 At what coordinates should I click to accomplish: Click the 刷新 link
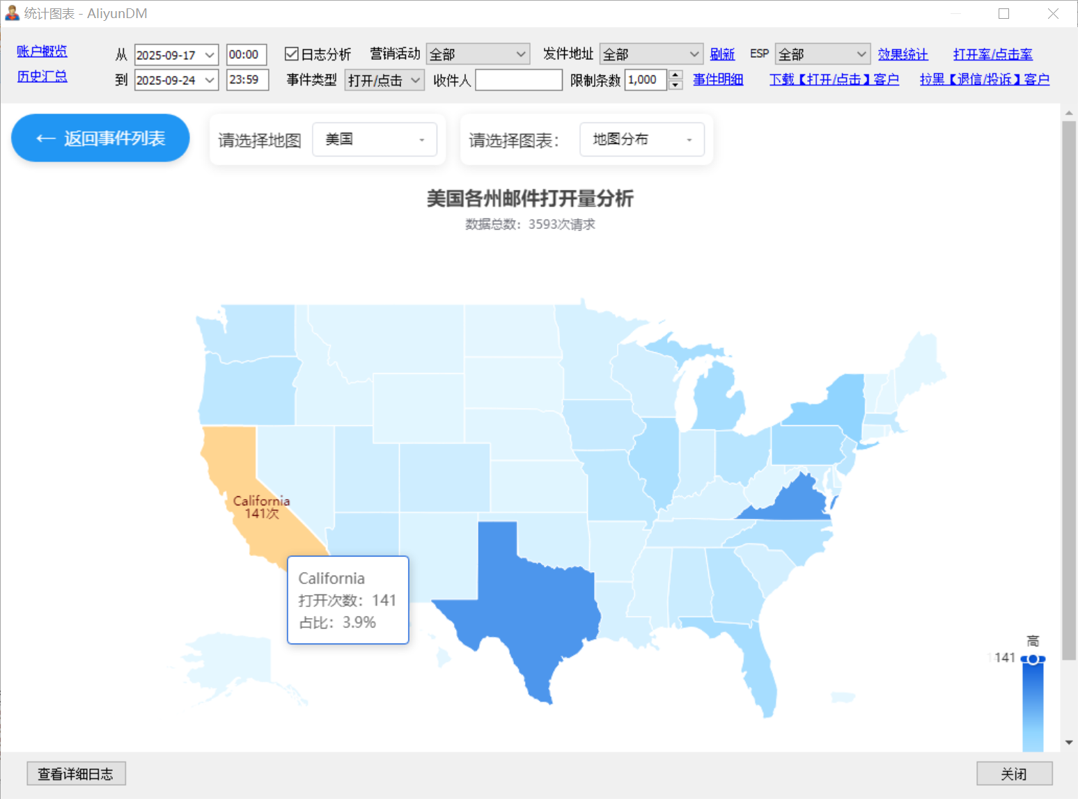(722, 54)
